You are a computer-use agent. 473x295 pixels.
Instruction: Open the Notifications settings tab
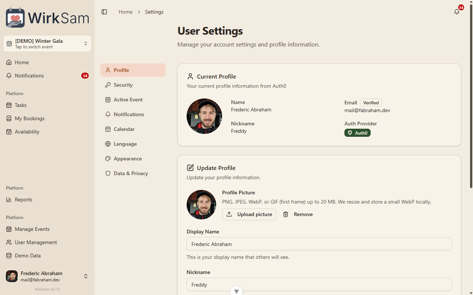click(133, 114)
